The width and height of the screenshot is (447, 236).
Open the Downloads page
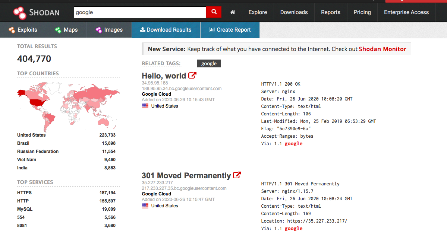click(x=294, y=12)
